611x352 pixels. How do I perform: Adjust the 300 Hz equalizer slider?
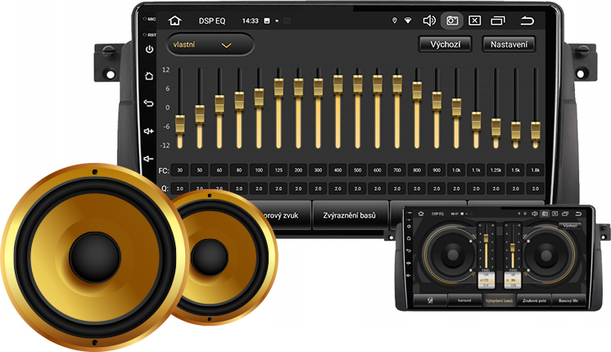pos(318,88)
